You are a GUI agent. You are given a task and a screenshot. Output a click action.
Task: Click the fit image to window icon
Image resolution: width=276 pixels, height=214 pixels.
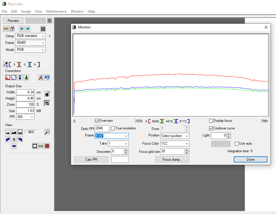click(20, 132)
